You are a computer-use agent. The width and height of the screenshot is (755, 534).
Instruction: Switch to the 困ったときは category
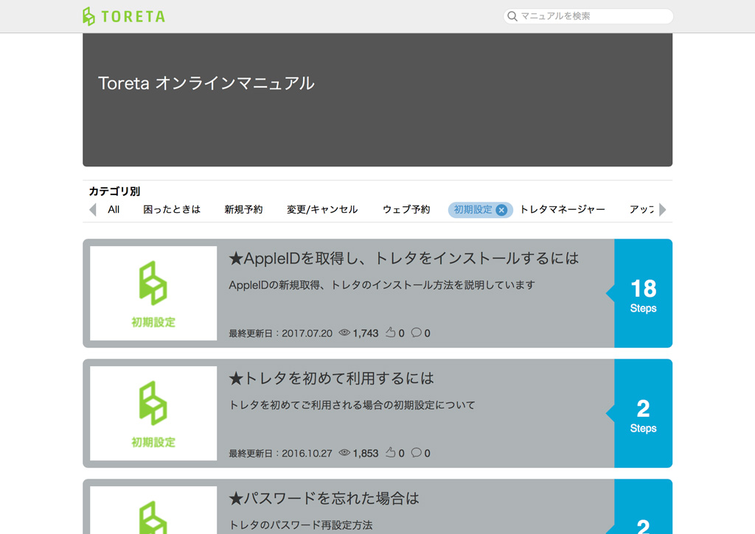(171, 210)
